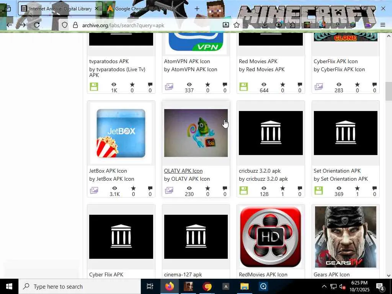Click the image mediatype icon on JetBox card
This screenshot has height=294, width=392.
[x=94, y=190]
